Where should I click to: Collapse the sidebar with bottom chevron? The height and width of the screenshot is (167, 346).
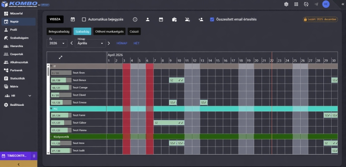pyautogui.click(x=18, y=164)
